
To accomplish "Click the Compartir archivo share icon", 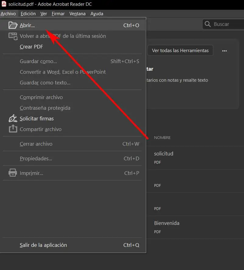I will 13,129.
